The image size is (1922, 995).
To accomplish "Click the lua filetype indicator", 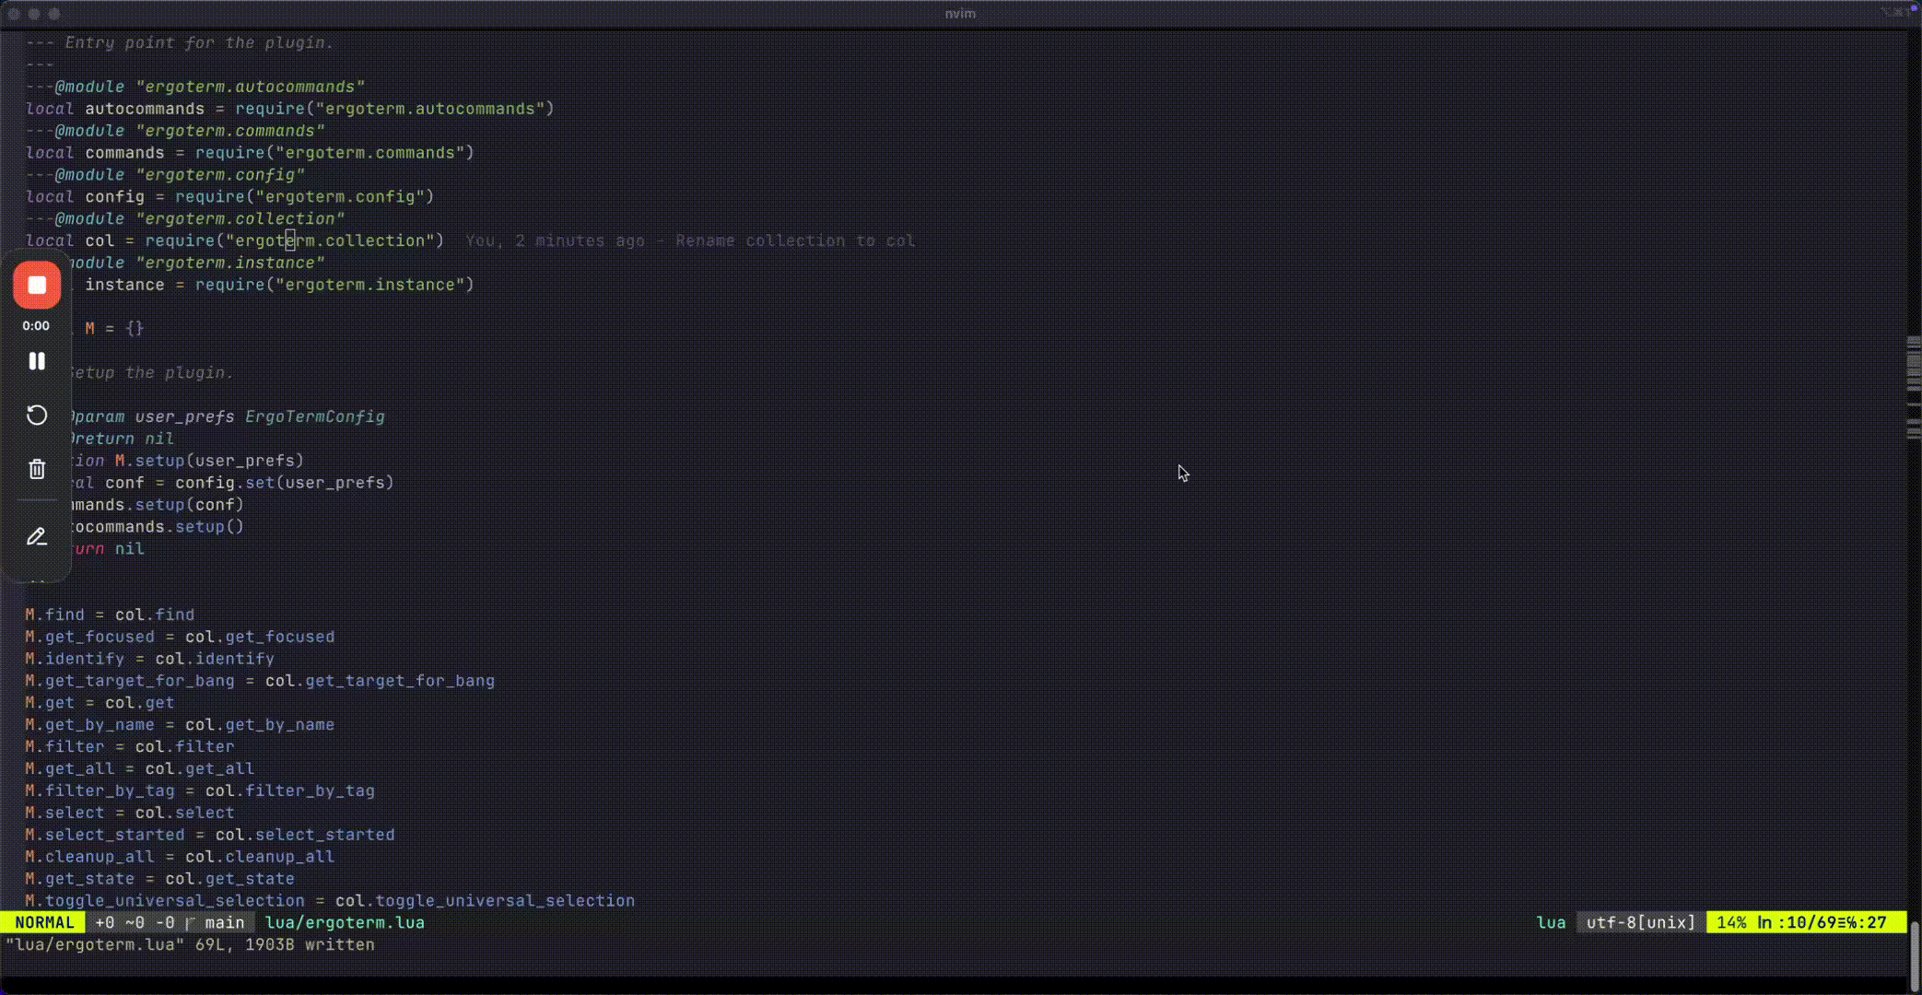I will coord(1551,922).
